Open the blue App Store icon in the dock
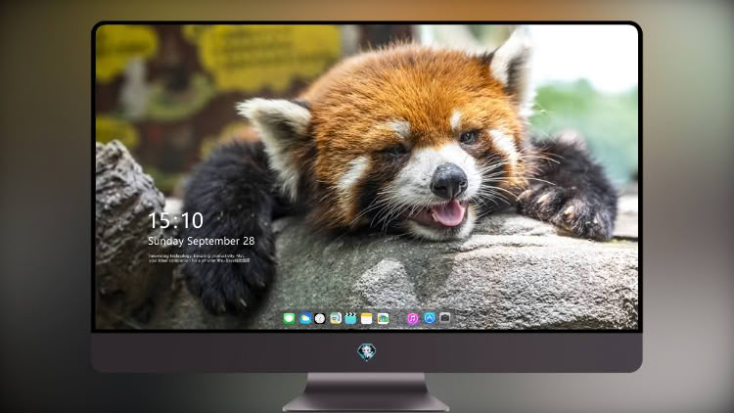Viewport: 734px width, 413px height. (x=430, y=318)
